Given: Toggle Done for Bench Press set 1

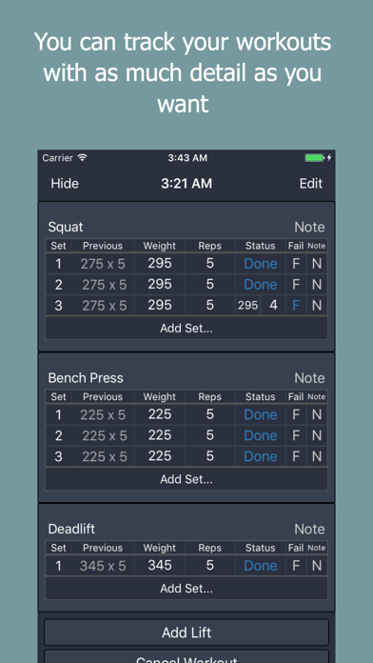Looking at the screenshot, I should (261, 414).
